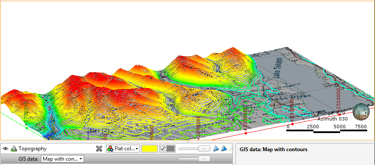
Task: Click the Lake Tekapo label on map
Action: click(278, 68)
